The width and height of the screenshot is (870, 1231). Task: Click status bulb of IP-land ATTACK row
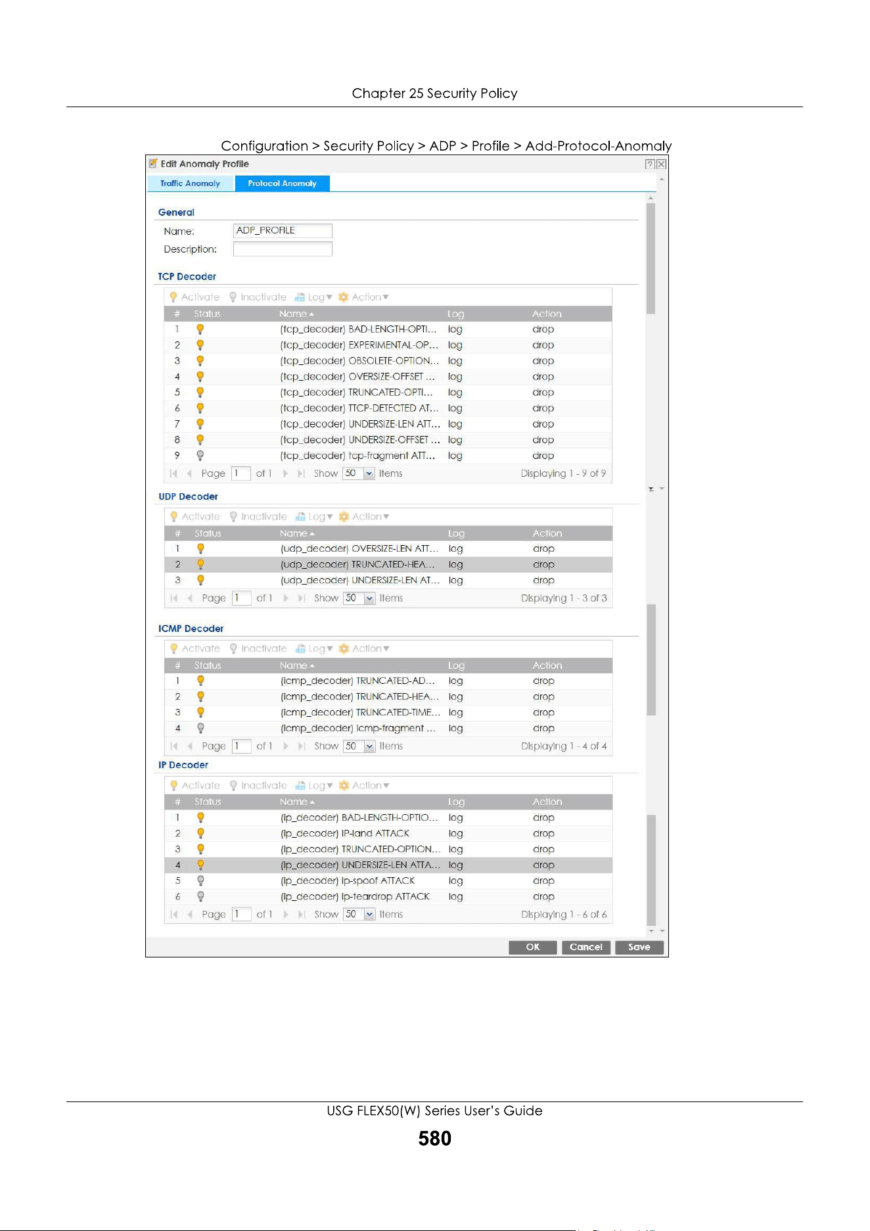point(200,834)
